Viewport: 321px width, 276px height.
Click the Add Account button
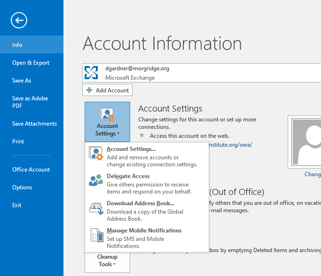click(x=107, y=90)
